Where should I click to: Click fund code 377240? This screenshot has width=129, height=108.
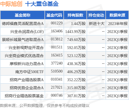[x=57, y=63]
